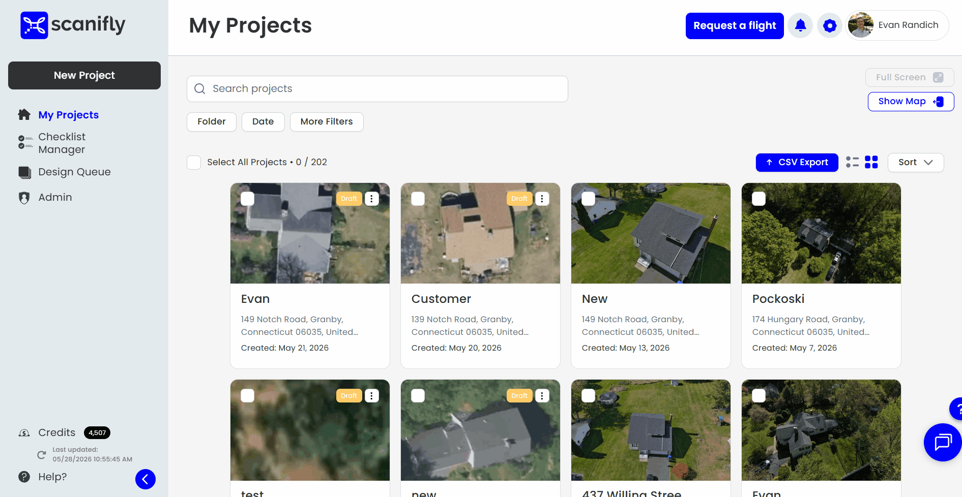Select bottom-right Evan project checkbox
Screen dimensions: 962x497
coord(759,396)
